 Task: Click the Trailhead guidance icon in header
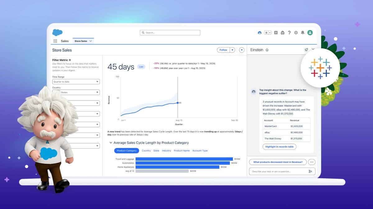(283, 33)
